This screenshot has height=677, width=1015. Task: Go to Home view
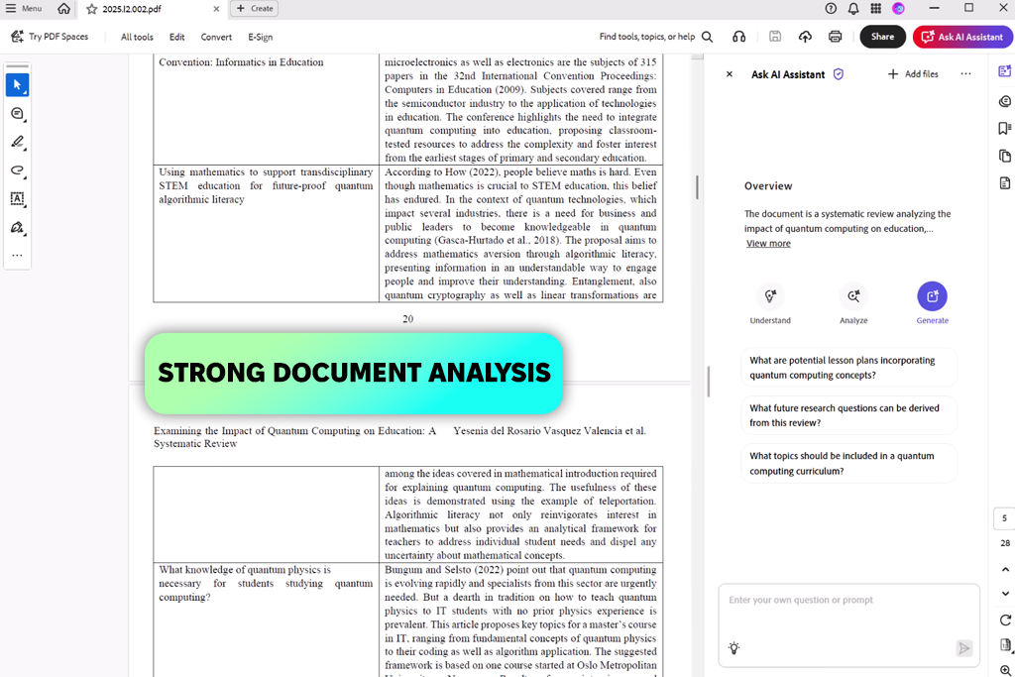(x=63, y=8)
